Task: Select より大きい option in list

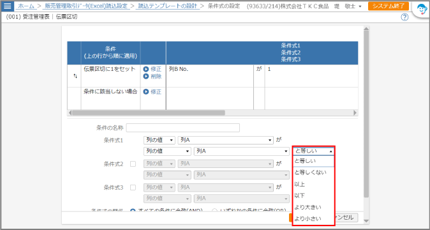Action: [x=313, y=207]
